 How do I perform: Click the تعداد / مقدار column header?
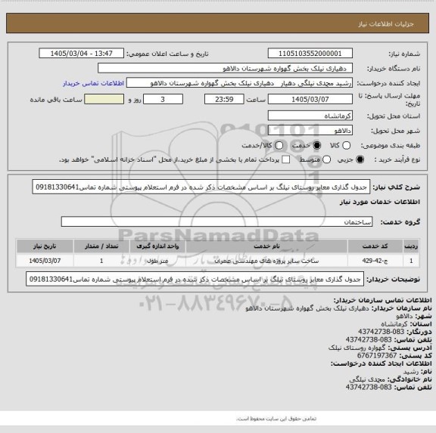pos(101,246)
